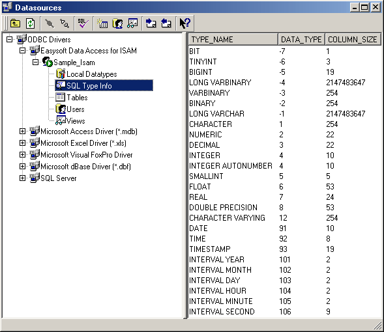Maximize the Datasources window

coord(364,7)
